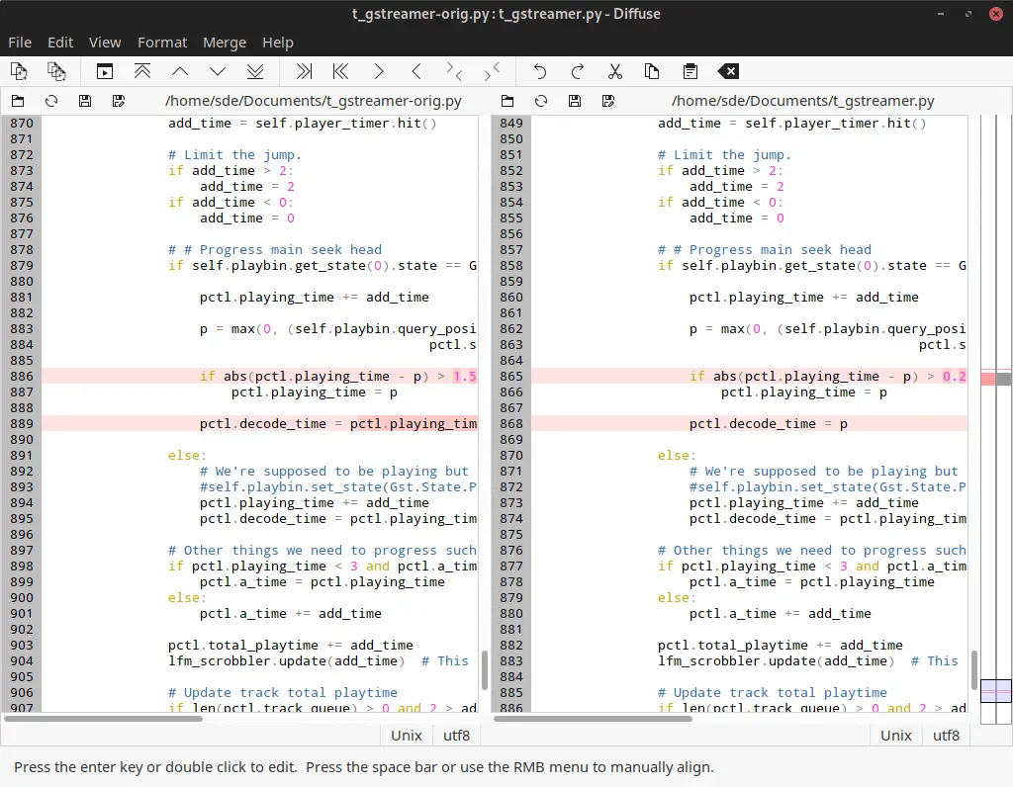
Task: Click '# # Progress main seek head' on line 878
Action: tap(275, 250)
